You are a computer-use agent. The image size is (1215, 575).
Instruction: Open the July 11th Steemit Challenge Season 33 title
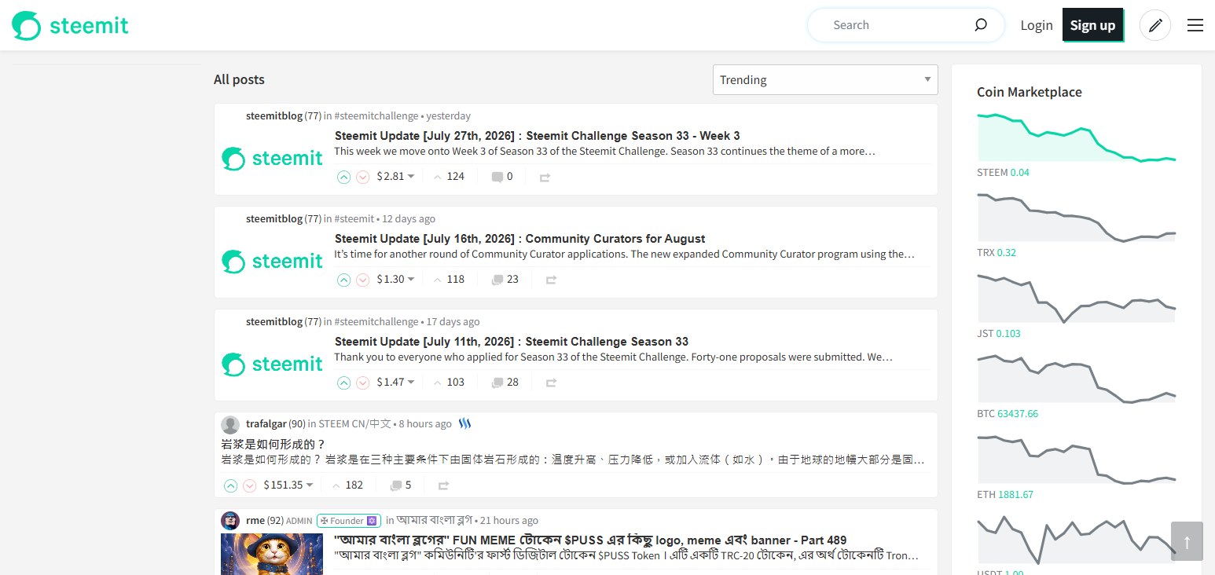coord(512,342)
